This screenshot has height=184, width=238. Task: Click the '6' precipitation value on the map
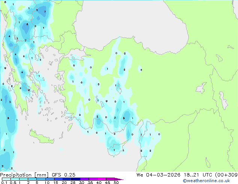coord(27,24)
